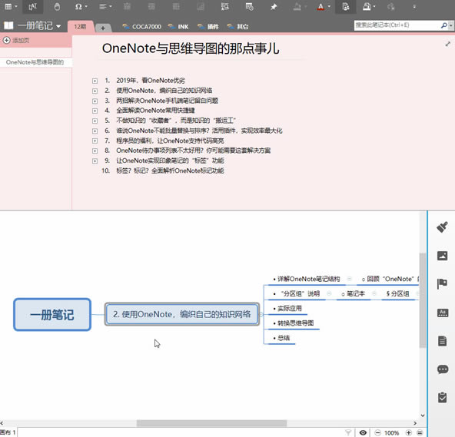Click the notebook lock toolbar icon

click(367, 6)
